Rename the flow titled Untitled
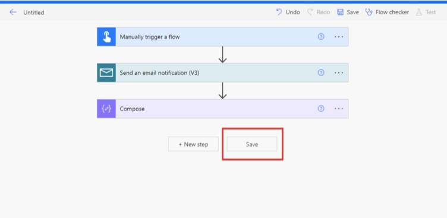The width and height of the screenshot is (447, 218). pos(34,12)
